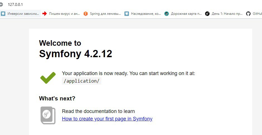Click the Symfony bookmark favicon
The image size is (262, 135).
point(207,14)
